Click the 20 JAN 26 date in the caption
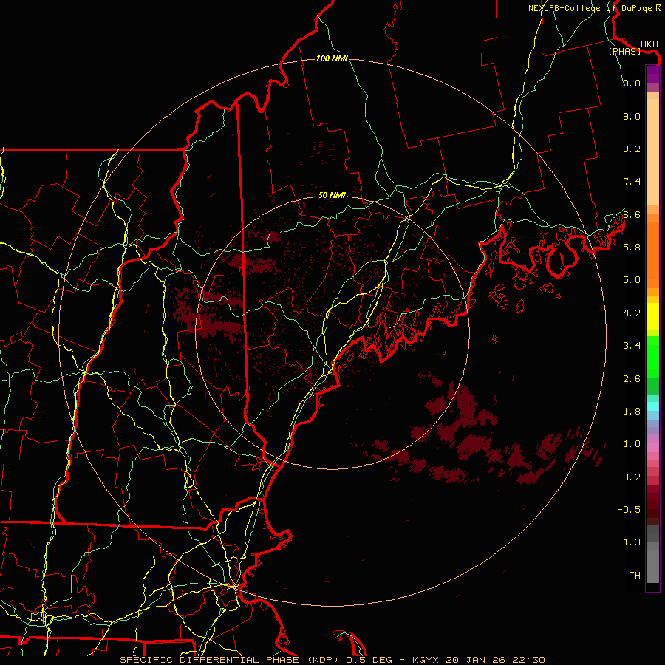Screen dimensions: 665x665 474,660
